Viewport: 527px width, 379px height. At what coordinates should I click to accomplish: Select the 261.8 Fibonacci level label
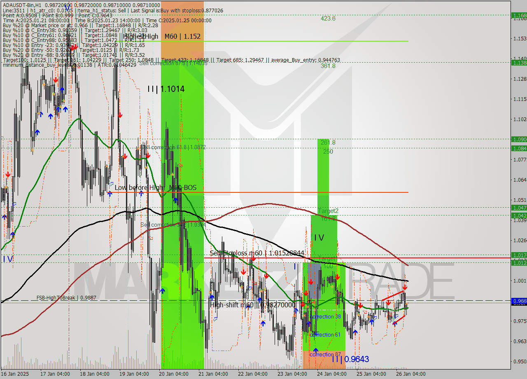pyautogui.click(x=328, y=143)
